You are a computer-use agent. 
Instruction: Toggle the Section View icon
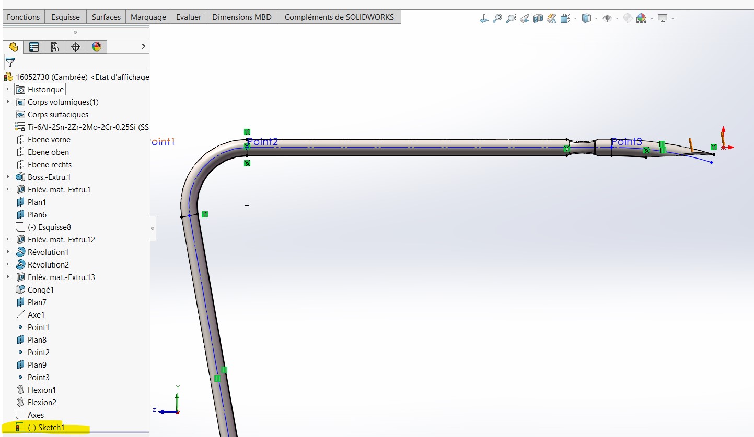coord(538,18)
